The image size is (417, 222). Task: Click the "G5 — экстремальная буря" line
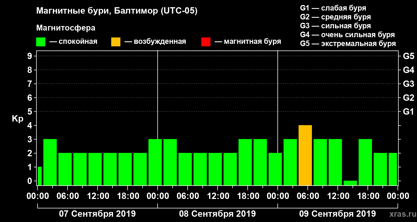[x=348, y=44]
